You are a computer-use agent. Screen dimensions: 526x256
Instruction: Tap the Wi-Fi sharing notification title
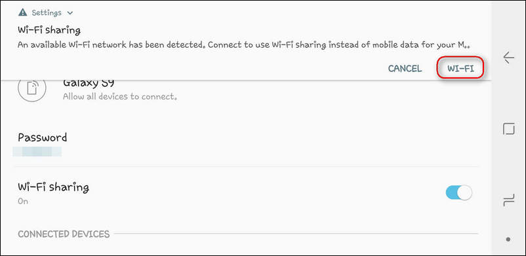[49, 30]
